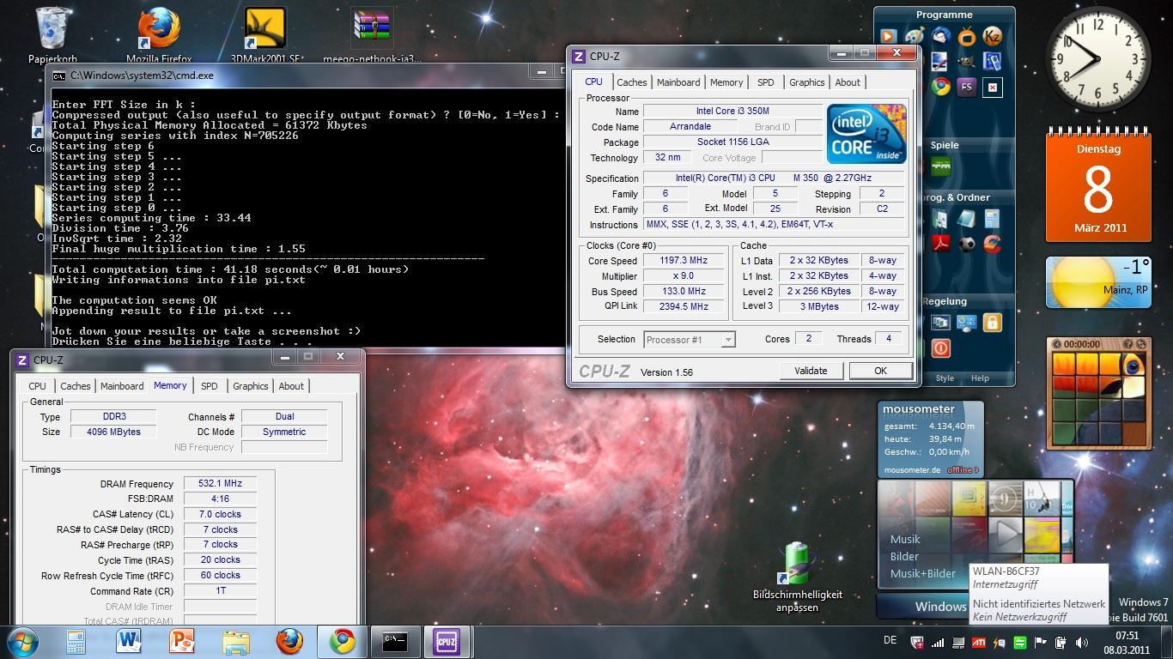Click the wireless signal bars tray icon
The height and width of the screenshot is (659, 1173).
(939, 642)
